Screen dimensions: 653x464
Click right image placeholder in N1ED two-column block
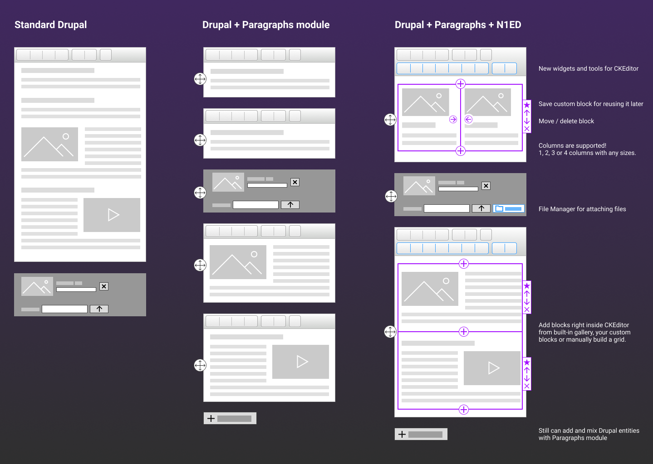[x=488, y=102]
